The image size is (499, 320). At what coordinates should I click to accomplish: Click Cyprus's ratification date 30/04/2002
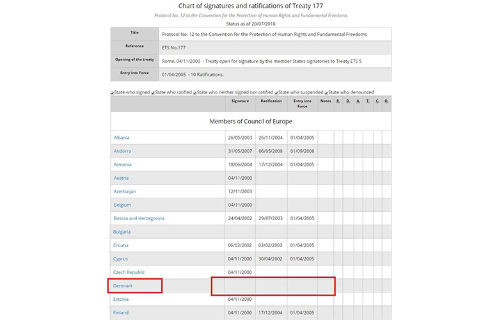pos(270,259)
